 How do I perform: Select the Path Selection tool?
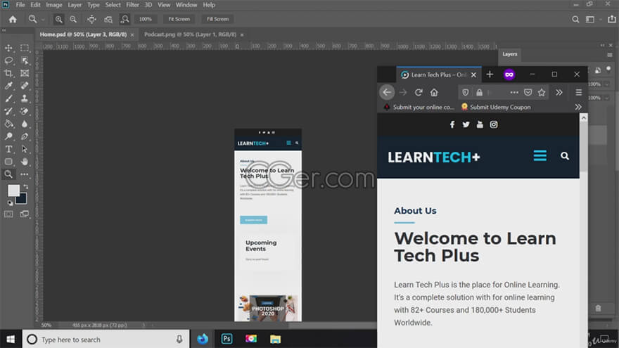[x=25, y=149]
